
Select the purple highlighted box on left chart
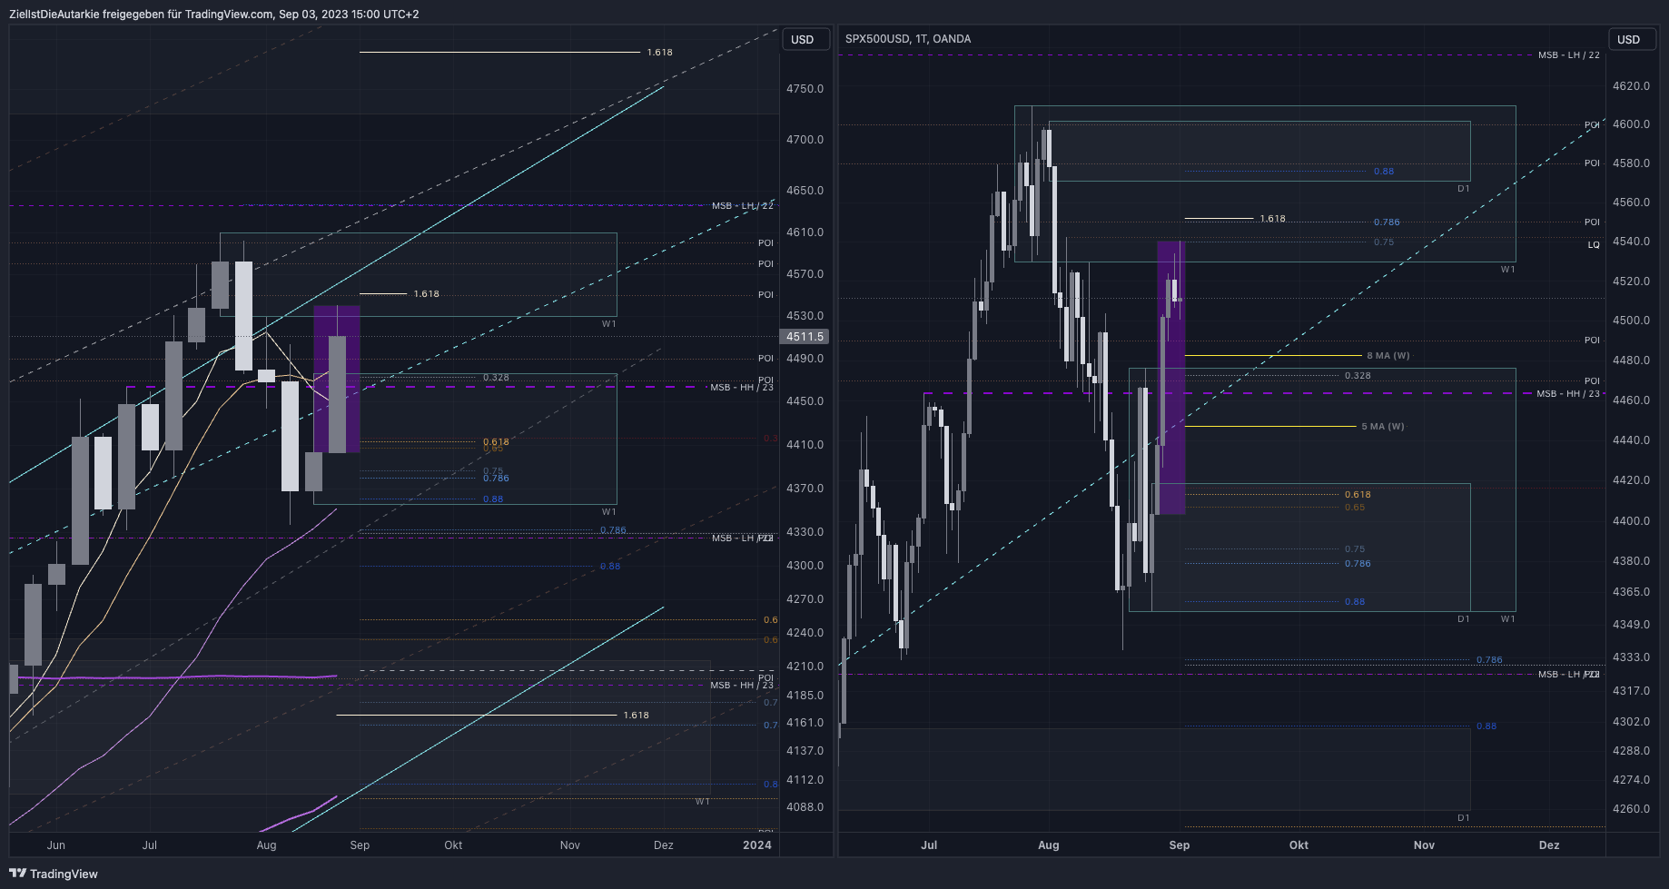pos(337,379)
